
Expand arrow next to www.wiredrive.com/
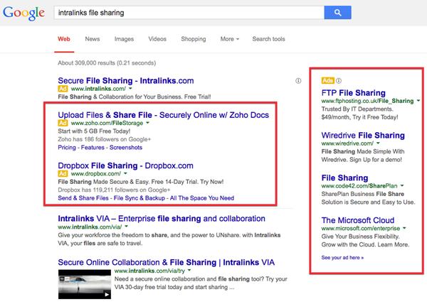click(x=378, y=143)
